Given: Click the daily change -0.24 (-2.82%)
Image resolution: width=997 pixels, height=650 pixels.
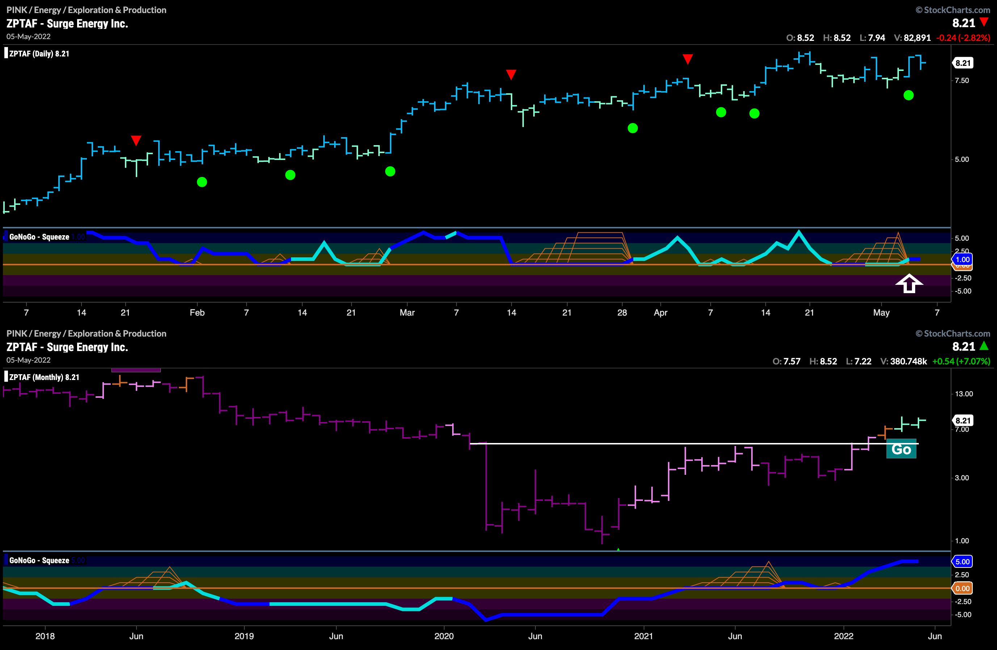Looking at the screenshot, I should coord(963,38).
